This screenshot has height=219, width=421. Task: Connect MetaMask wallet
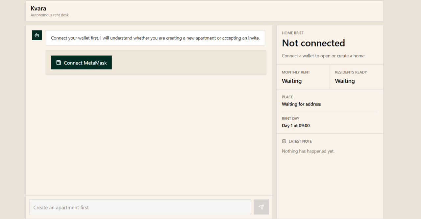pos(81,63)
